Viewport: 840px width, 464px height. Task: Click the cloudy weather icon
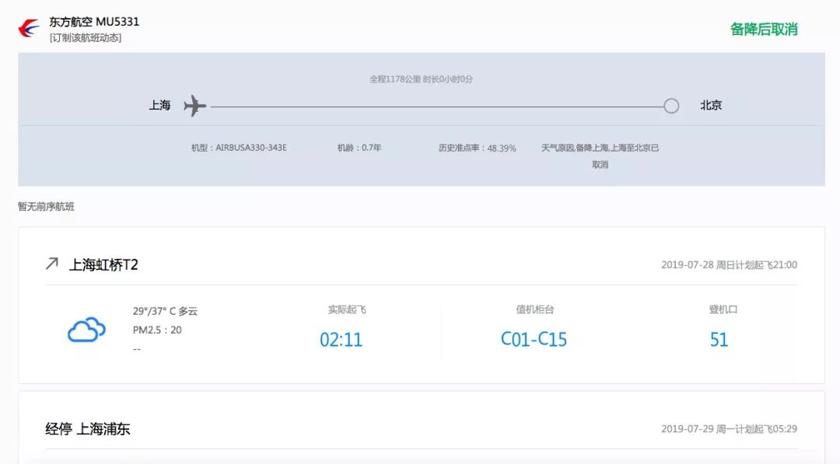pyautogui.click(x=86, y=330)
